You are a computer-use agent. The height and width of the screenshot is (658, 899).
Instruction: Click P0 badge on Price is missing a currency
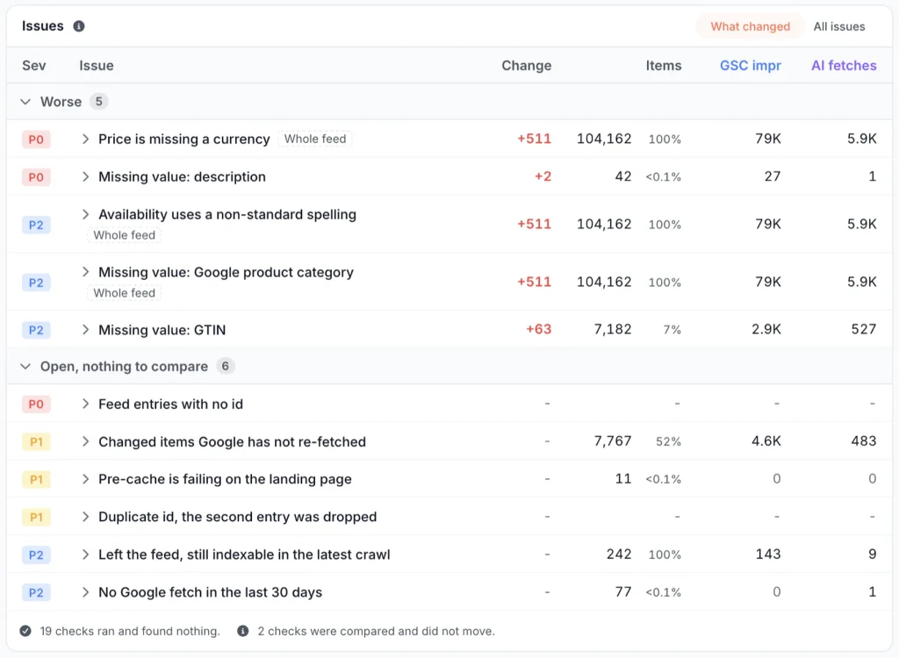(x=36, y=139)
